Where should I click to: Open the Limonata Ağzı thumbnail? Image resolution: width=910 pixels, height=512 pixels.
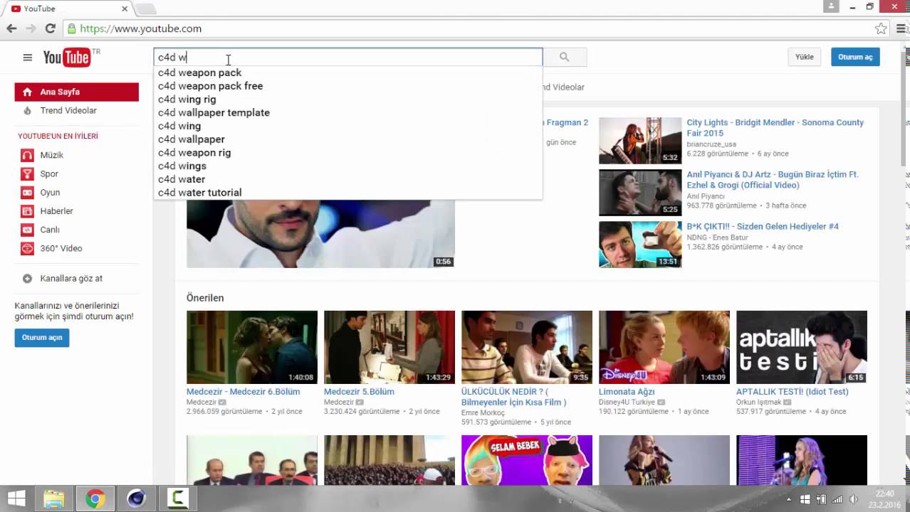(664, 347)
